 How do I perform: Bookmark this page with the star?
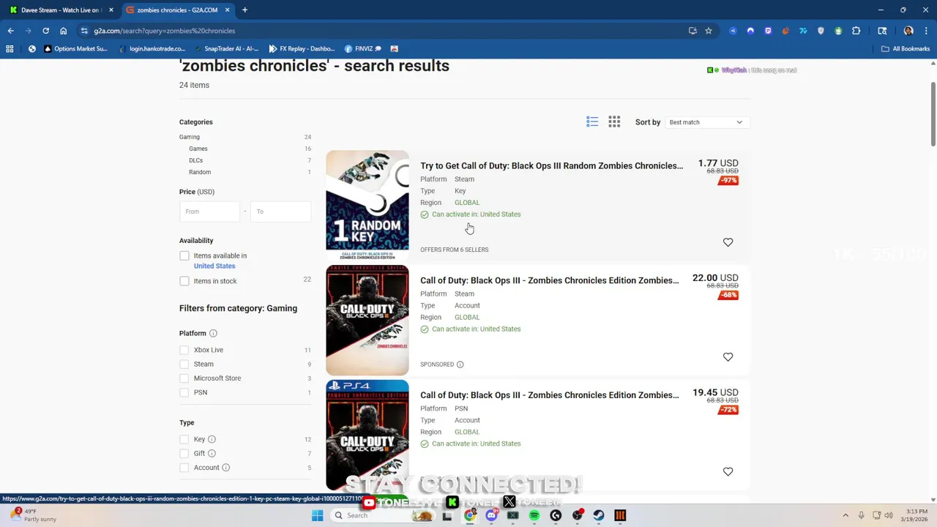pyautogui.click(x=709, y=31)
